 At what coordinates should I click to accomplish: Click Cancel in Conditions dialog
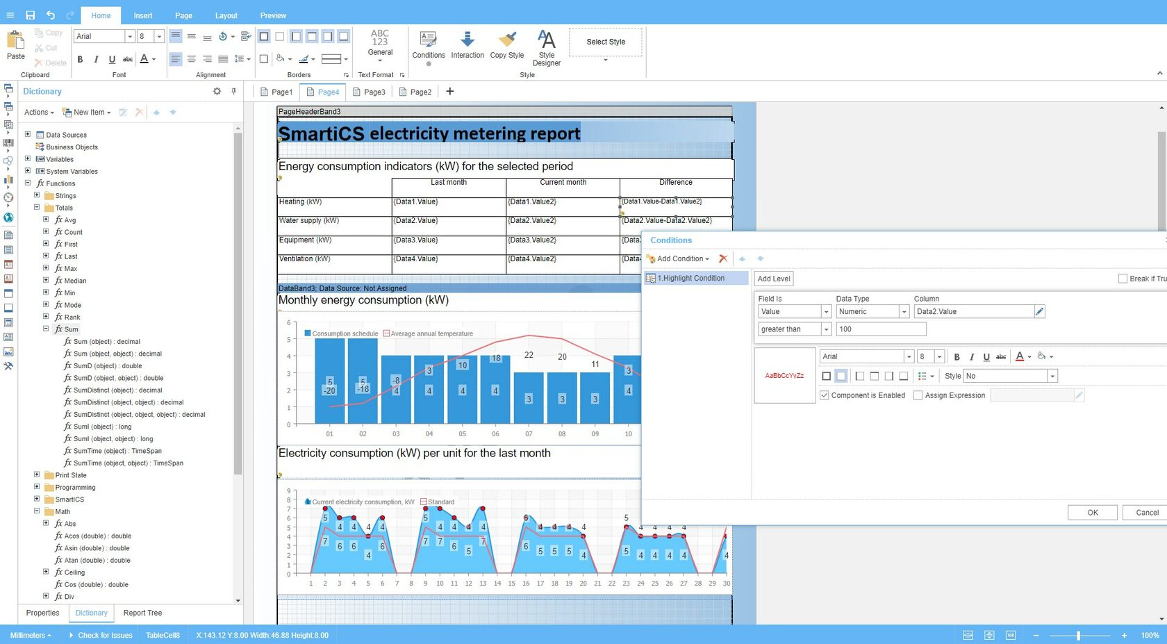[x=1146, y=513]
